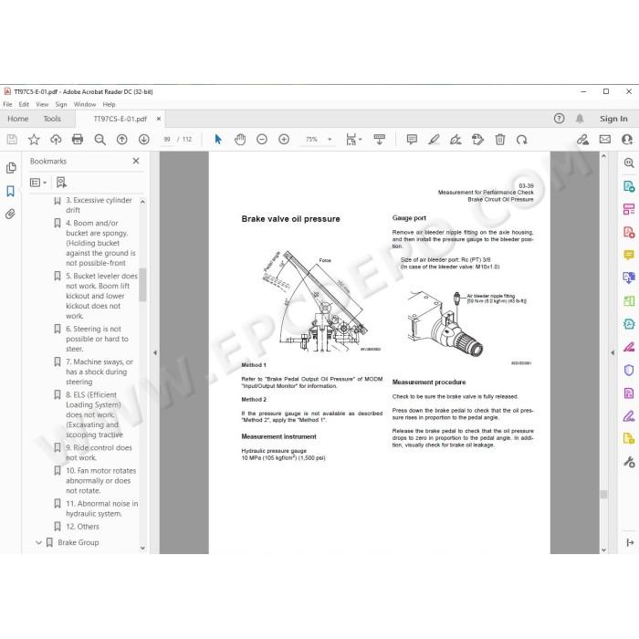Zoom in with plus button
The image size is (639, 639).
point(284,140)
